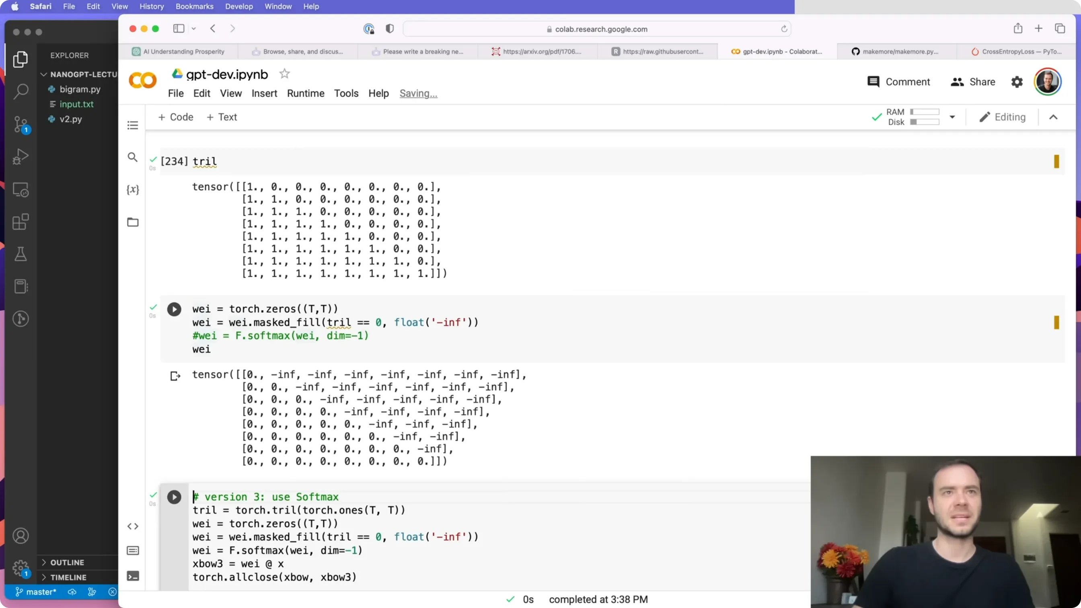Open RAM Disk resources dropdown arrow
The height and width of the screenshot is (608, 1081).
click(952, 117)
